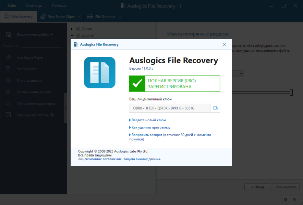The height and width of the screenshot is (205, 303).
Task: Click double-chevron icon in bottom right corner
Action: pos(294,200)
